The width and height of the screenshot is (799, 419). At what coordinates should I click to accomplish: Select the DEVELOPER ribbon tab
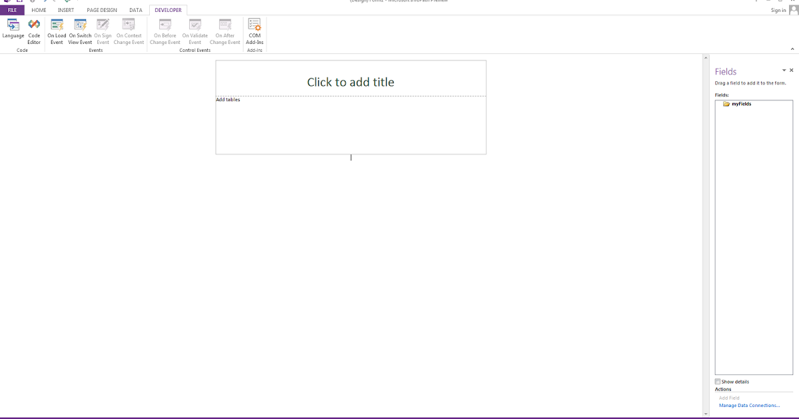click(168, 10)
